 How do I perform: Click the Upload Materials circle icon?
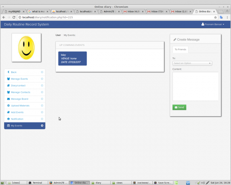pyautogui.click(x=8, y=106)
